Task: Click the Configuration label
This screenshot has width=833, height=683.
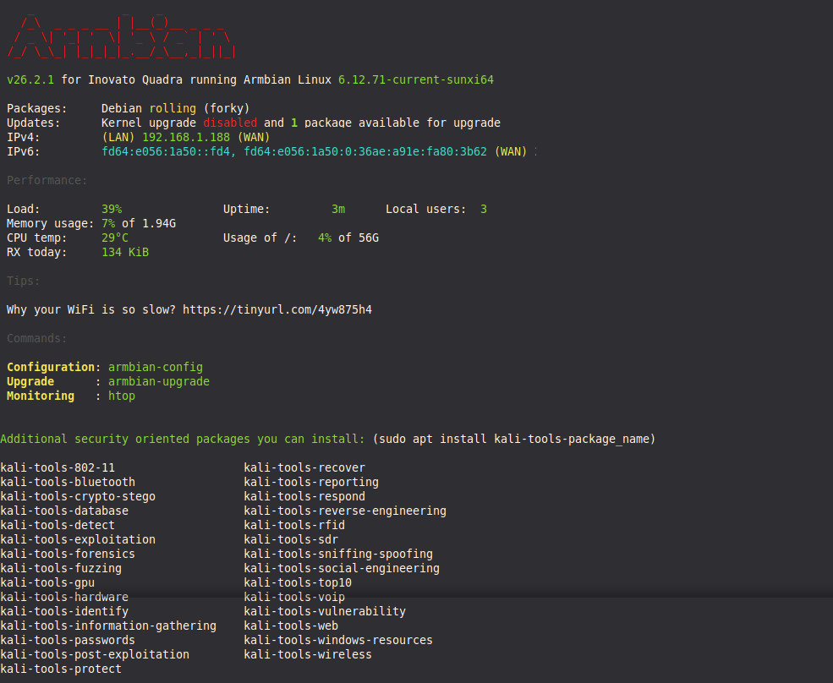Action: (x=51, y=367)
